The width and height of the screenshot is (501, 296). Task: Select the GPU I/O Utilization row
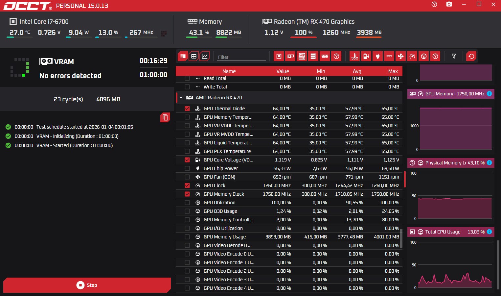click(289, 228)
